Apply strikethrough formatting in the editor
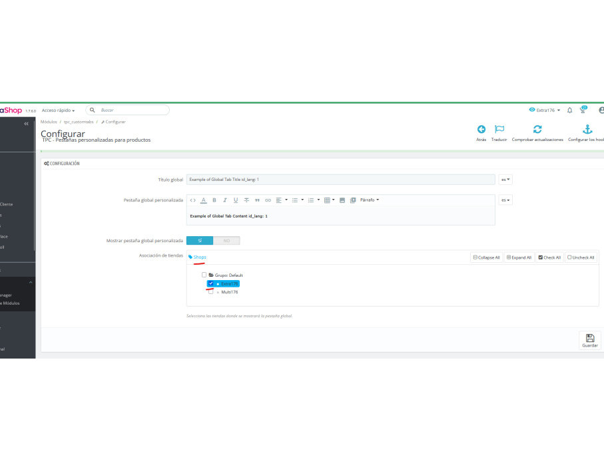 [x=246, y=200]
